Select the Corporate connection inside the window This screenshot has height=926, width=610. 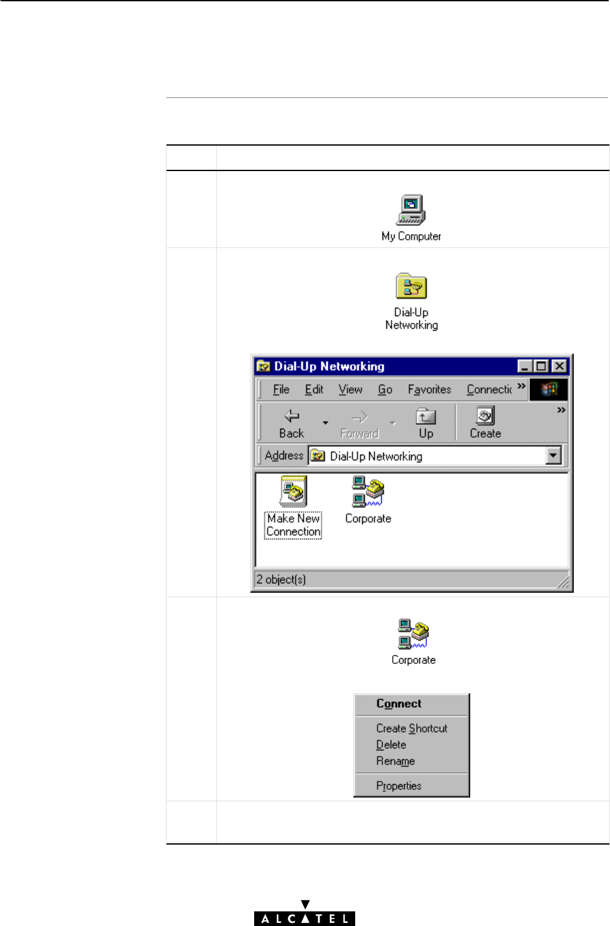[x=368, y=501]
